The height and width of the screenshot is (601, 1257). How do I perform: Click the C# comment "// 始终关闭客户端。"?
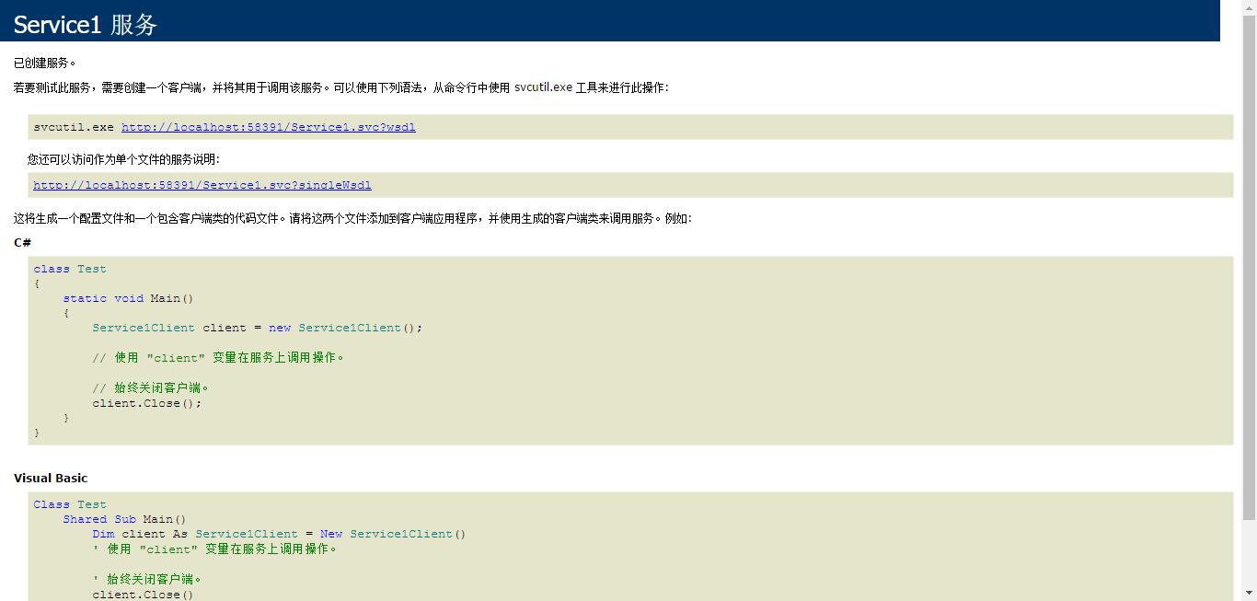(151, 387)
